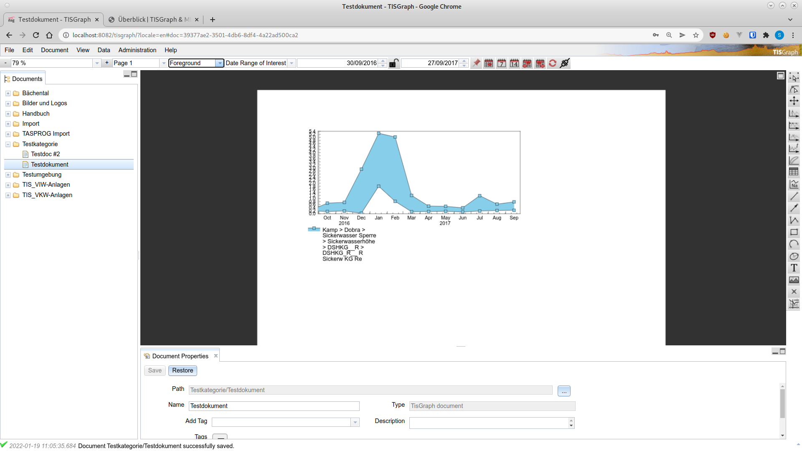Viewport: 802px width, 451px height.
Task: Select the rectangle shape tool
Action: pyautogui.click(x=794, y=232)
